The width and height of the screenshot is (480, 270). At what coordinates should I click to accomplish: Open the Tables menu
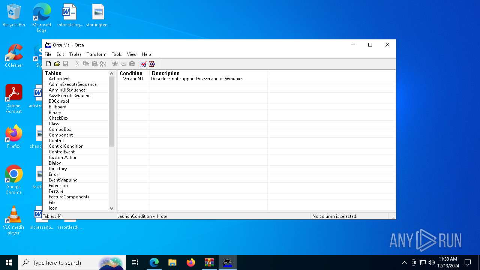click(x=75, y=54)
